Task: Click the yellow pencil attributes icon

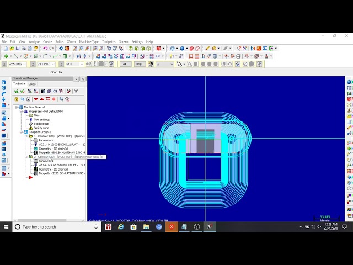Action: point(207,49)
